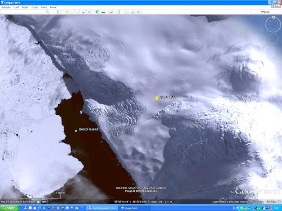Click the yellow 2013 UFO placemark pin
This screenshot has height=211, width=282.
(157, 98)
